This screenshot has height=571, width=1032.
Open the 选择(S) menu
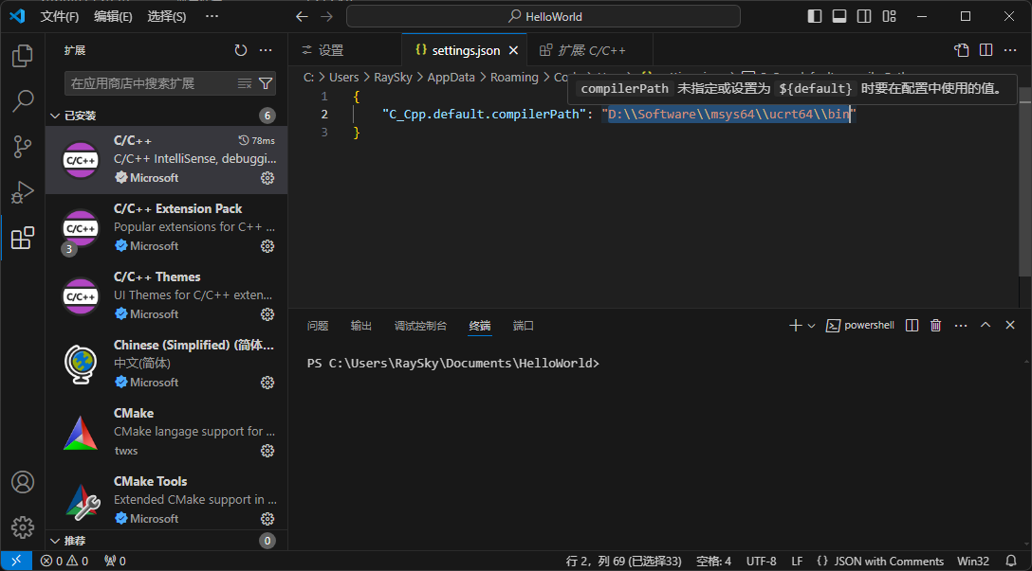click(x=167, y=16)
